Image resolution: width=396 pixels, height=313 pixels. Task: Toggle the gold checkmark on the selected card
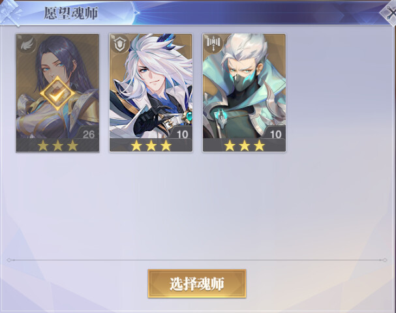point(57,93)
